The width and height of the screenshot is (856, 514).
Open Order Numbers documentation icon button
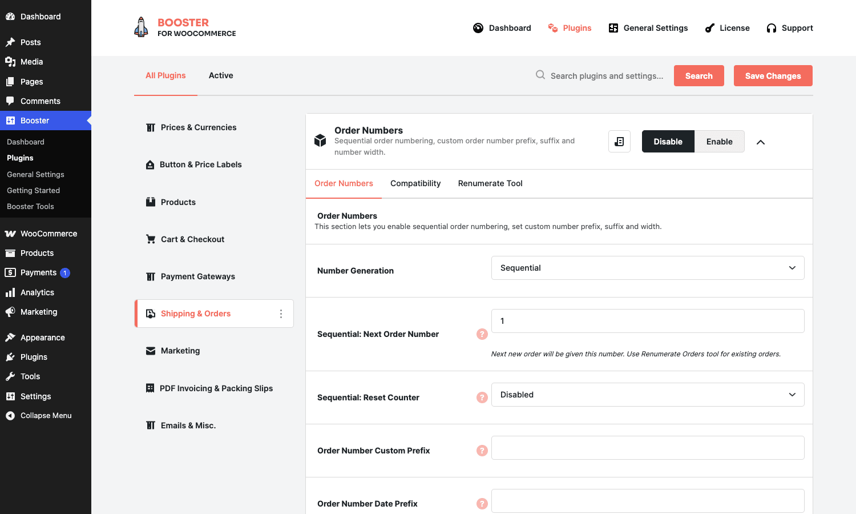pyautogui.click(x=619, y=142)
